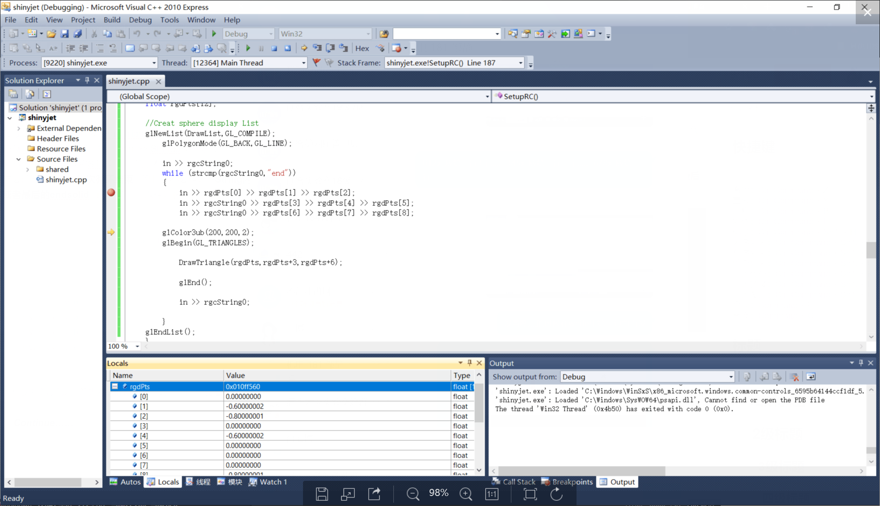Viewport: 880px width, 506px height.
Task: Switch to the Watch 1 tab
Action: (268, 482)
